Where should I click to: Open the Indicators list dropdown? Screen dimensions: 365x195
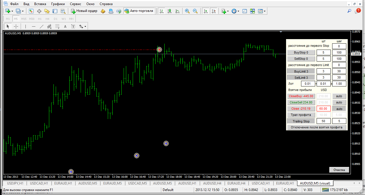(x=225, y=11)
